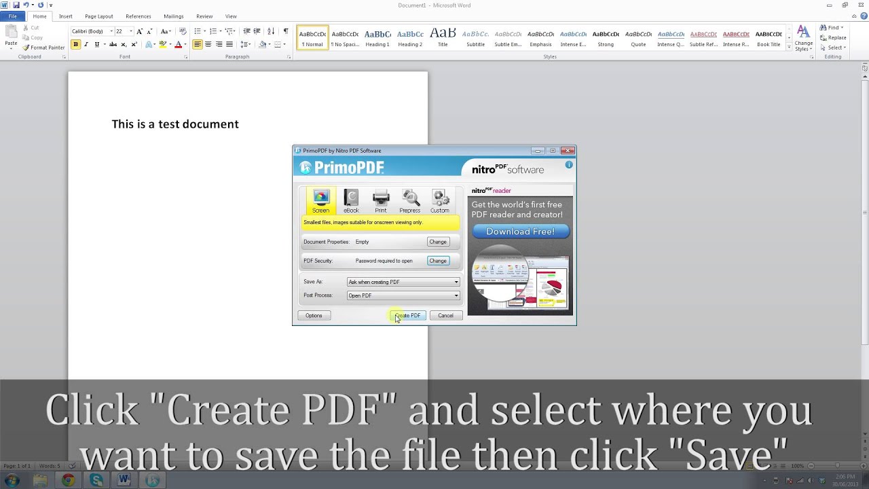Click the Subscript icon
This screenshot has height=489, width=869.
coord(123,44)
